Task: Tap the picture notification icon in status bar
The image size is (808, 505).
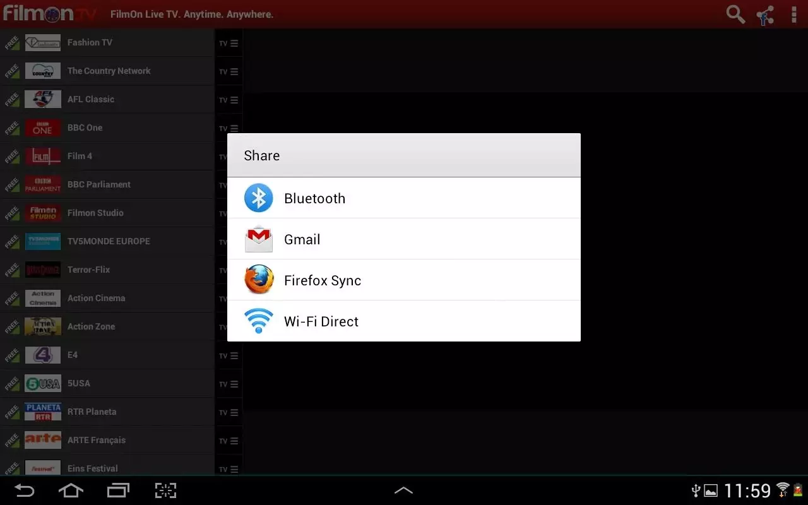Action: [711, 490]
